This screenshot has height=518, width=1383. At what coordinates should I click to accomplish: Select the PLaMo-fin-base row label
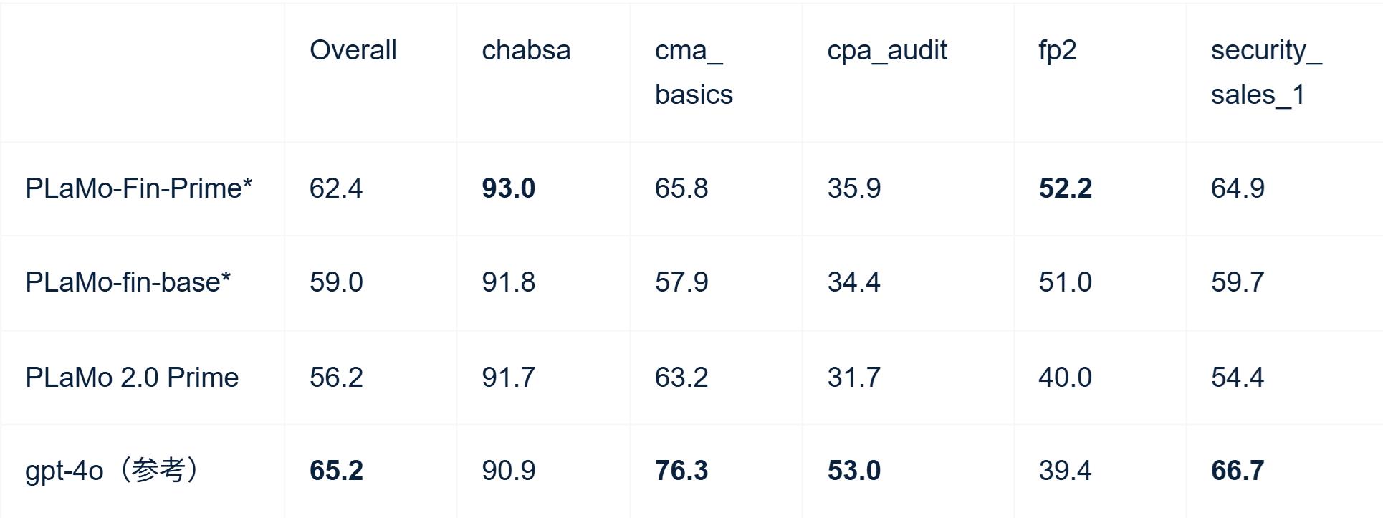coord(128,282)
